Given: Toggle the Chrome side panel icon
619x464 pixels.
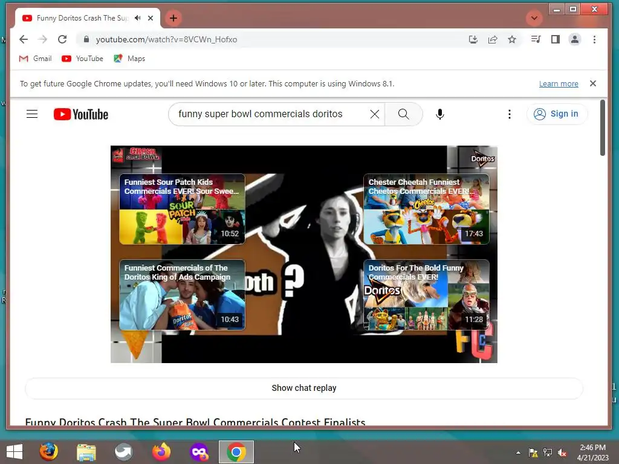Looking at the screenshot, I should tap(556, 39).
